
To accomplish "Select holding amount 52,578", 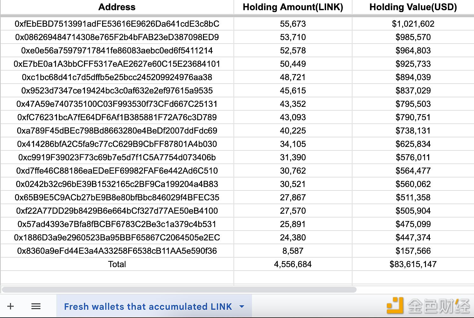I will click(x=293, y=51).
